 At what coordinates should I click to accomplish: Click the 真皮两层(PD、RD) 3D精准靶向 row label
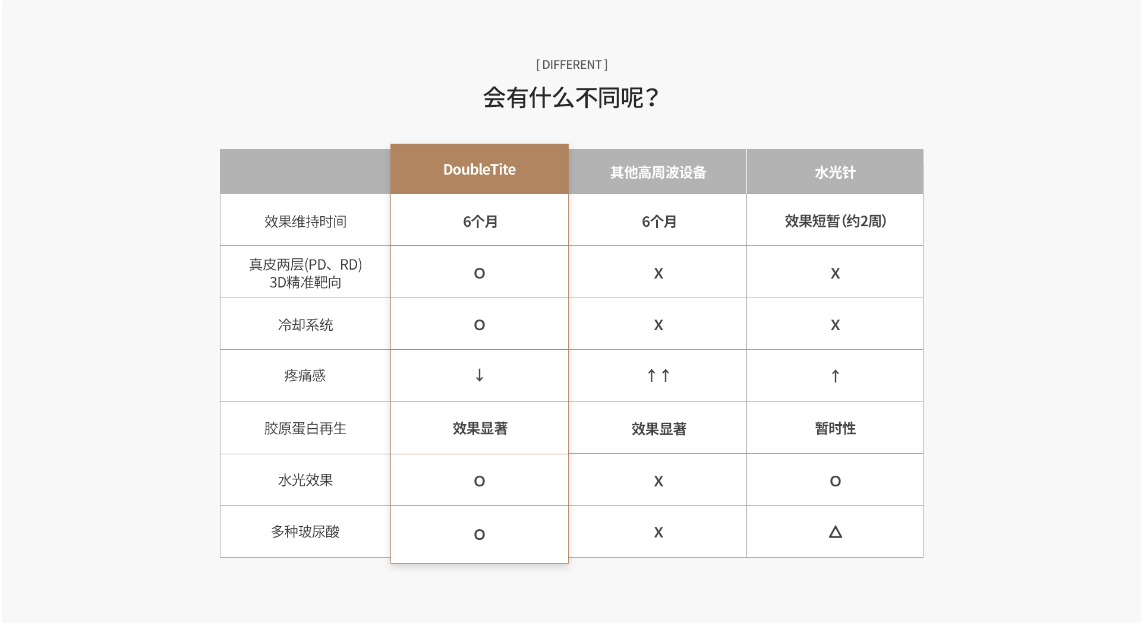(x=305, y=273)
